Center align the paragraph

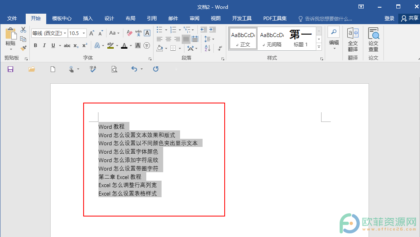(168, 39)
